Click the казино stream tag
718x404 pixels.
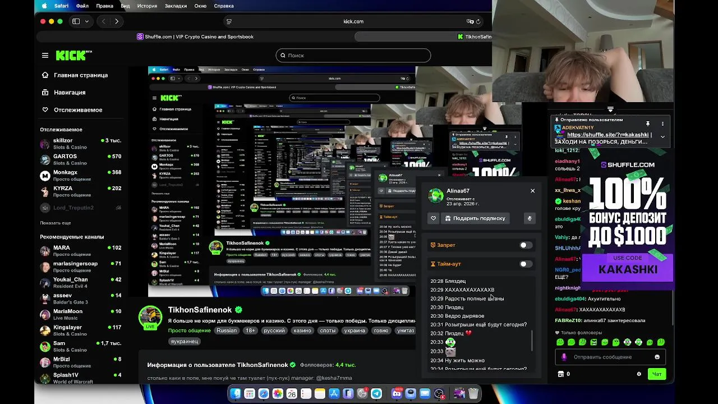(302, 330)
